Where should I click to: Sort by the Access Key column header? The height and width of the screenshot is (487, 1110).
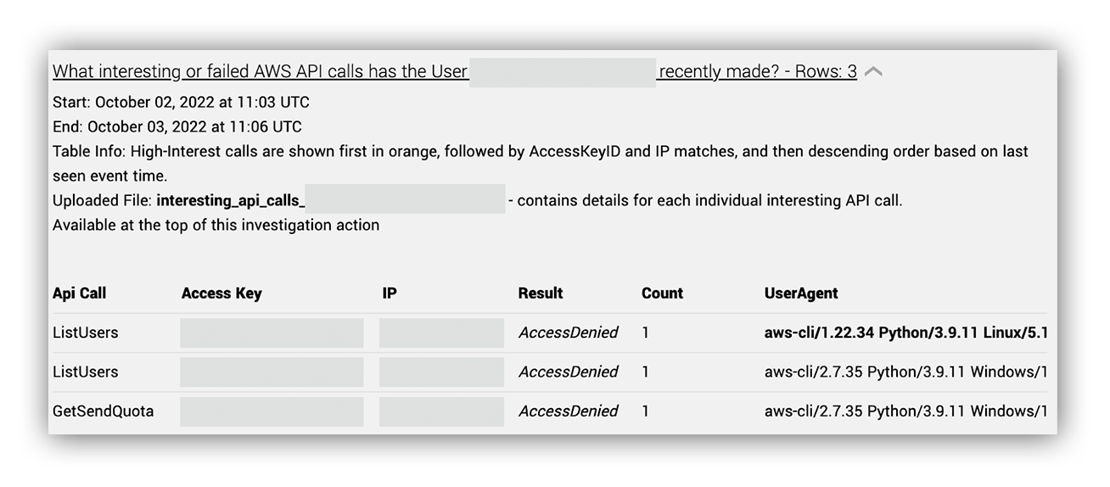pyautogui.click(x=221, y=294)
